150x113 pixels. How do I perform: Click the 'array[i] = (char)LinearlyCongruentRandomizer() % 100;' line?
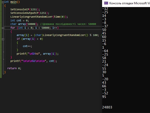[58, 35]
